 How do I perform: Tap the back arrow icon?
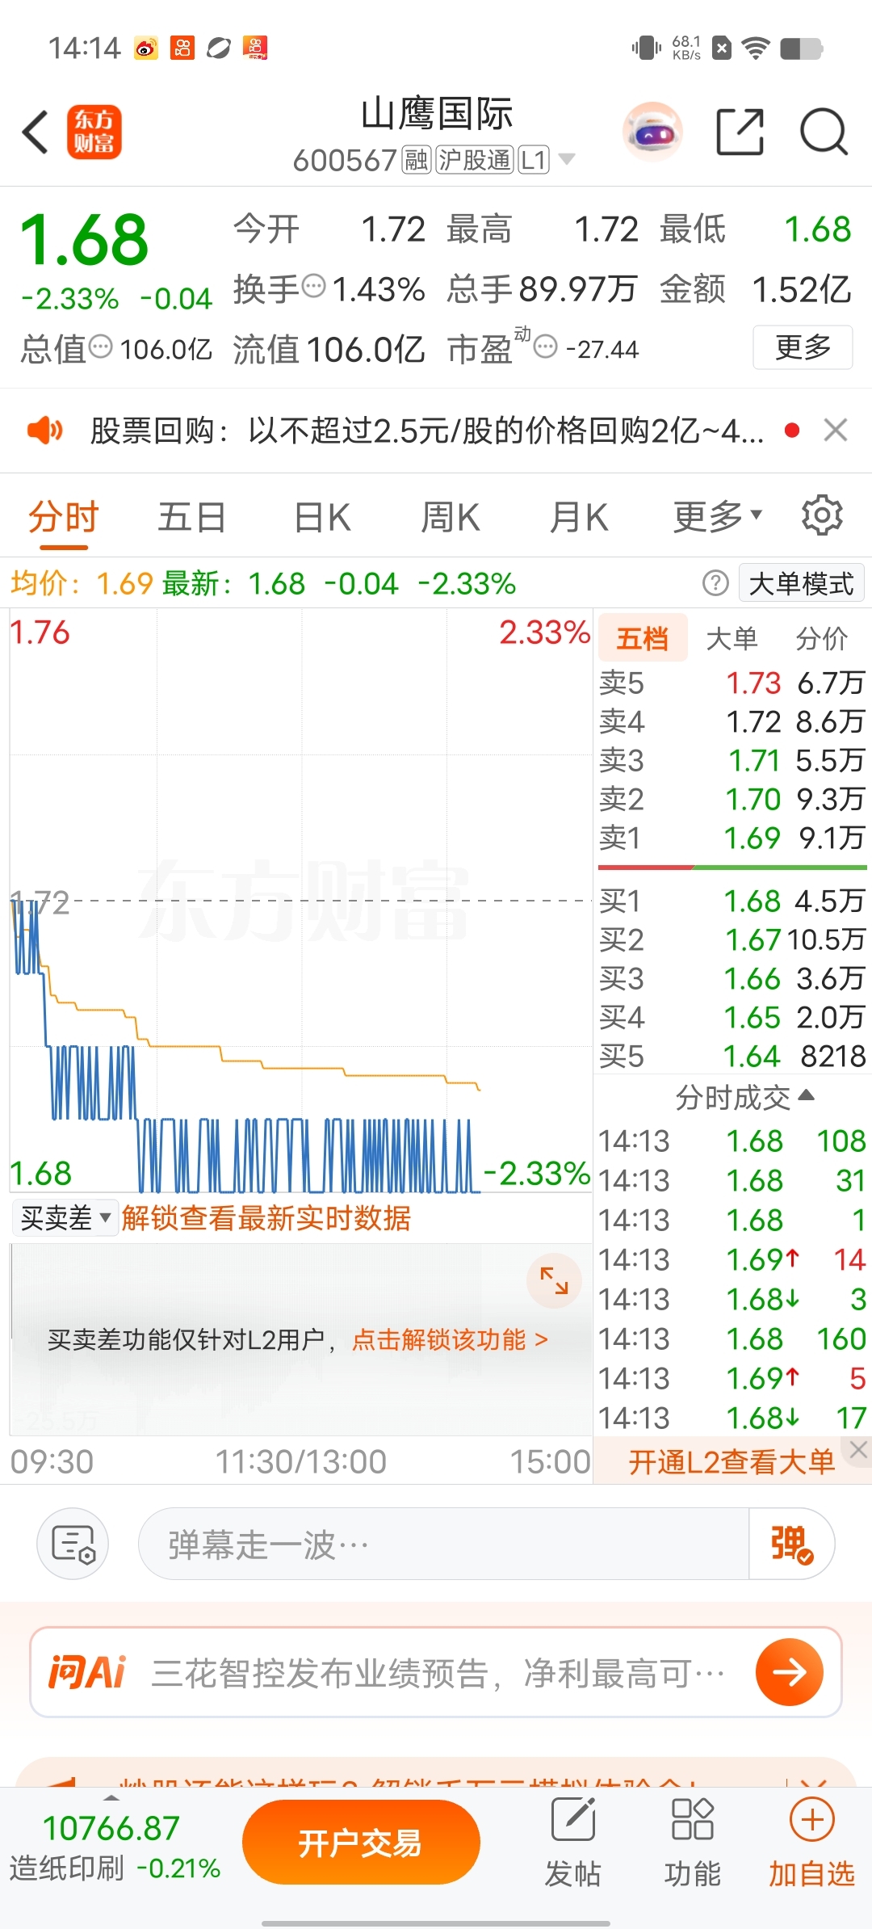pos(36,132)
